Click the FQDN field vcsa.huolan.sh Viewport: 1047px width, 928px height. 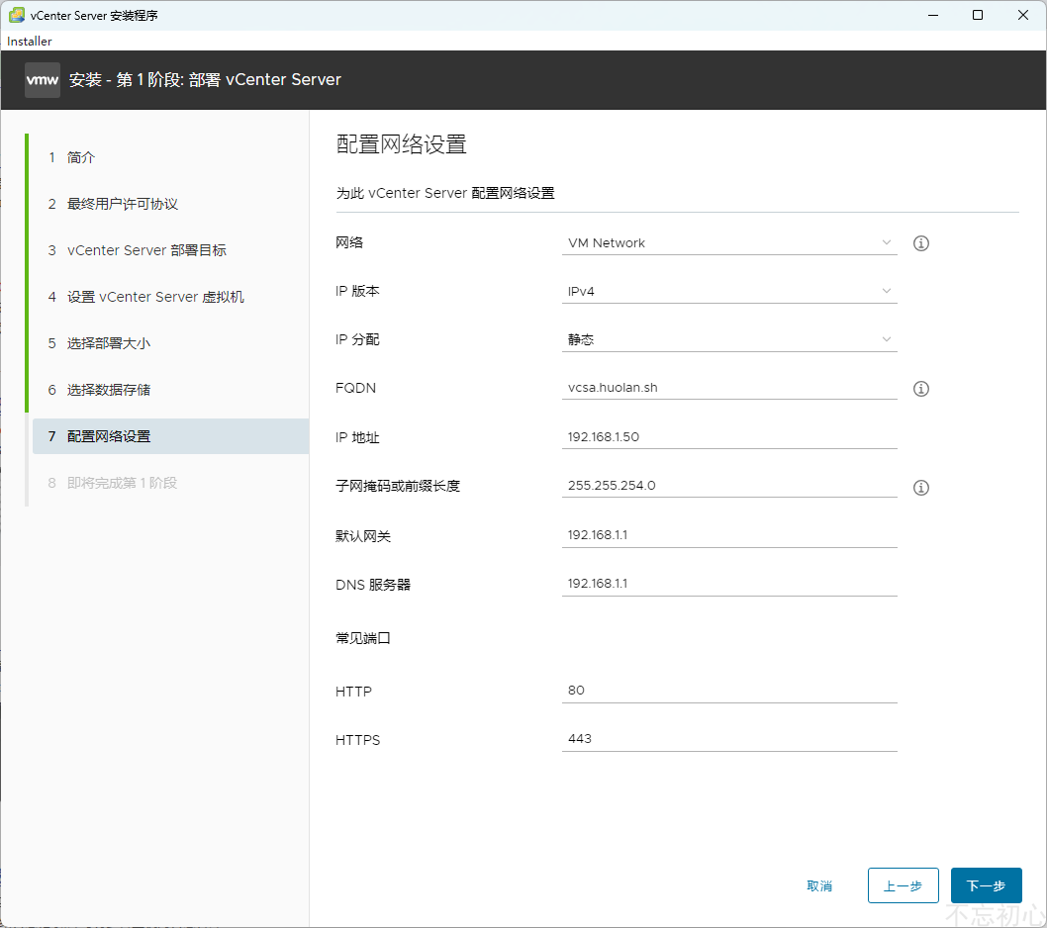pos(729,388)
